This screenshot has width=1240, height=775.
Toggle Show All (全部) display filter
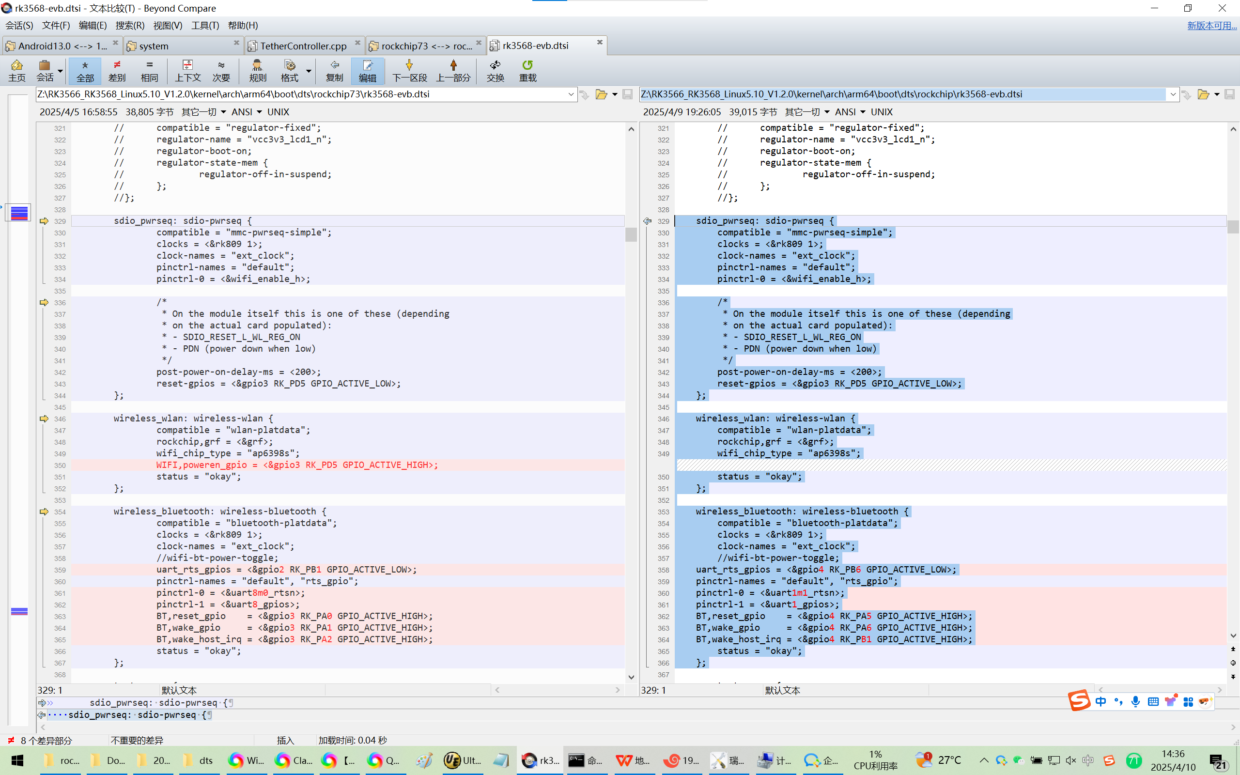85,70
